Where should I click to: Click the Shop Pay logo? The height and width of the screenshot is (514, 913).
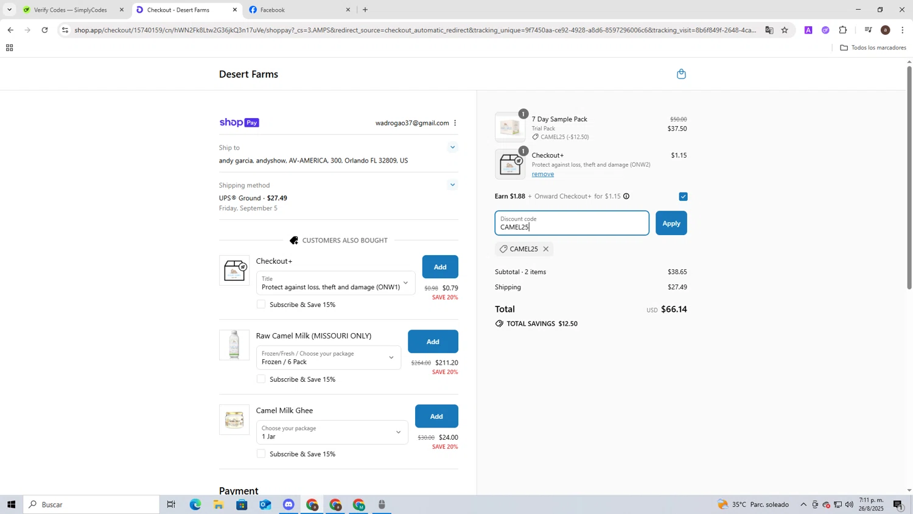[x=239, y=122]
